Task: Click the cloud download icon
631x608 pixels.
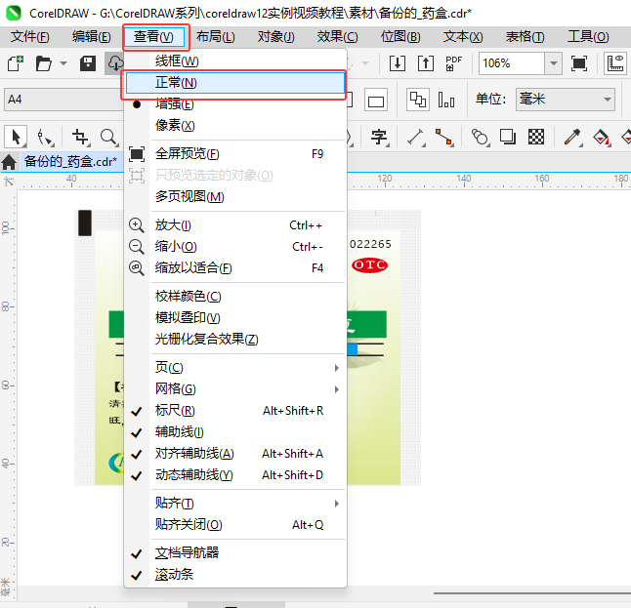Action: tap(115, 63)
